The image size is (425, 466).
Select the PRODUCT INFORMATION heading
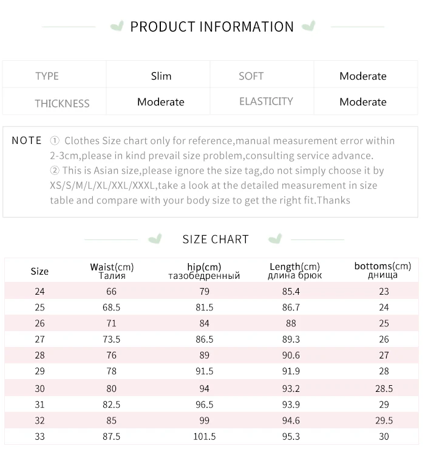pos(212,27)
